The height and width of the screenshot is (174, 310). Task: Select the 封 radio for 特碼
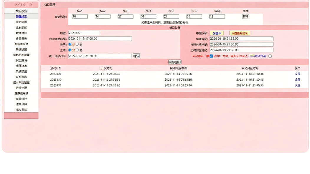[x=70, y=44]
